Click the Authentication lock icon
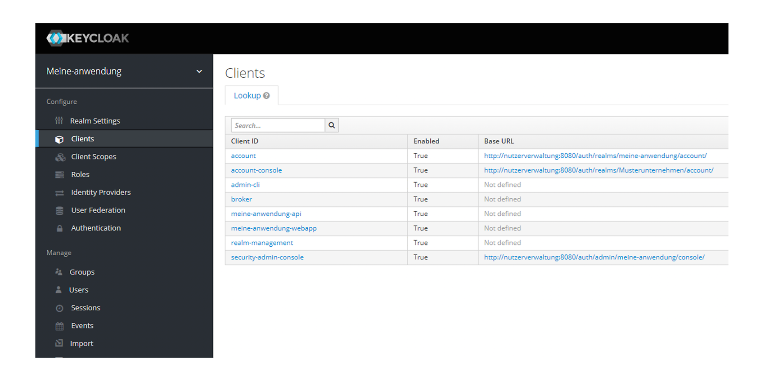Image resolution: width=765 pixels, height=382 pixels. 59,228
